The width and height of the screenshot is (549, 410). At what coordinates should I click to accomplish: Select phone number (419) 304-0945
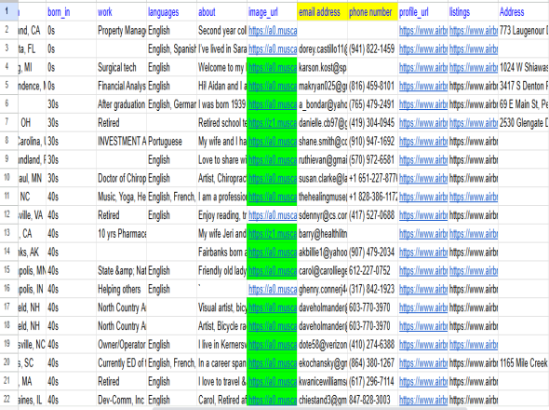(x=372, y=123)
